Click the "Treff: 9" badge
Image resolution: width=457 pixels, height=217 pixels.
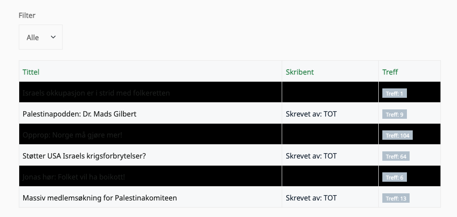click(x=394, y=115)
